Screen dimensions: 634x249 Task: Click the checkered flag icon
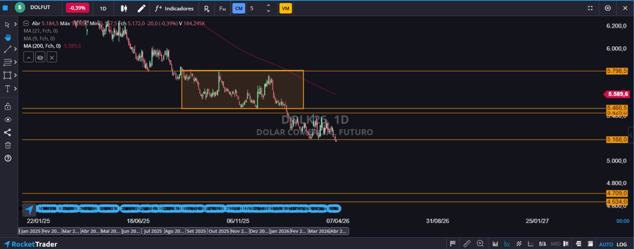(x=453, y=244)
